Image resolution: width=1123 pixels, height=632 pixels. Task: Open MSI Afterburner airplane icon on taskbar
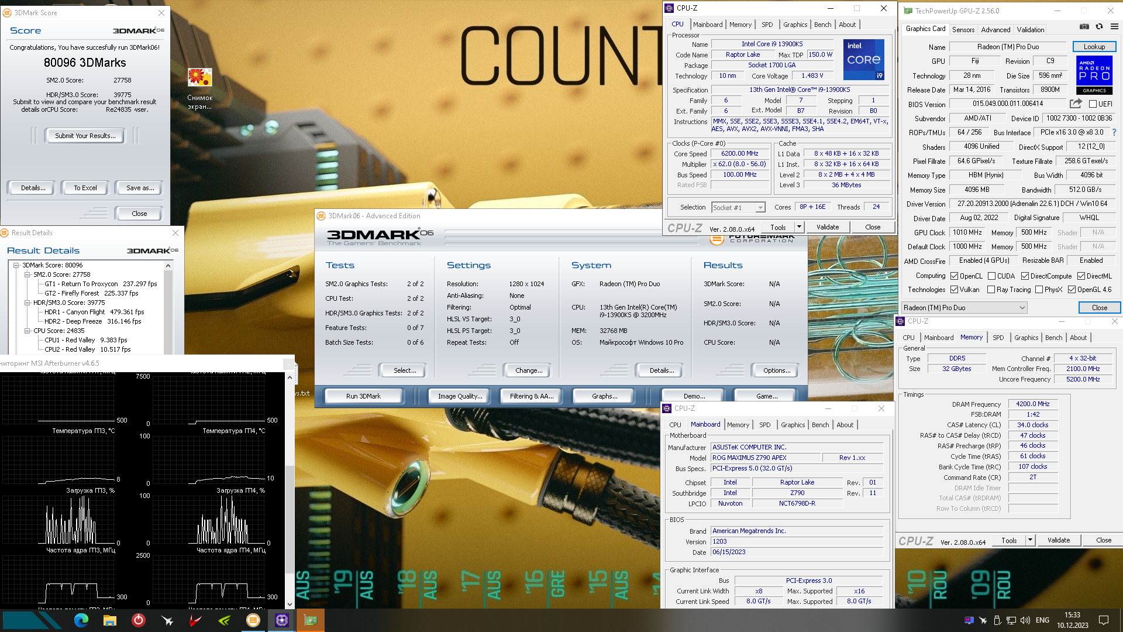167,620
